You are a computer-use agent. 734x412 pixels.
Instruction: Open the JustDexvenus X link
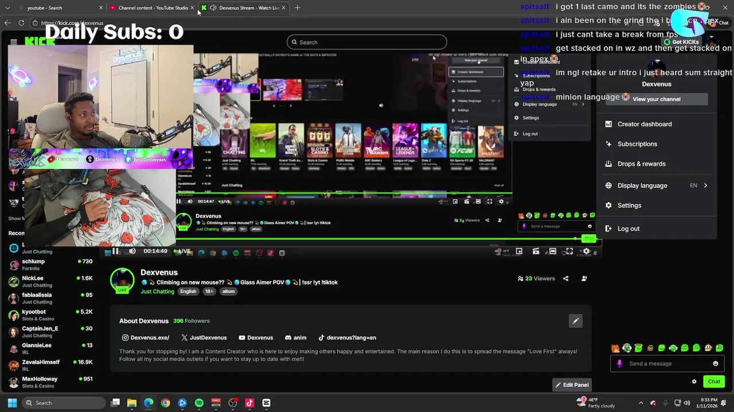pos(204,338)
